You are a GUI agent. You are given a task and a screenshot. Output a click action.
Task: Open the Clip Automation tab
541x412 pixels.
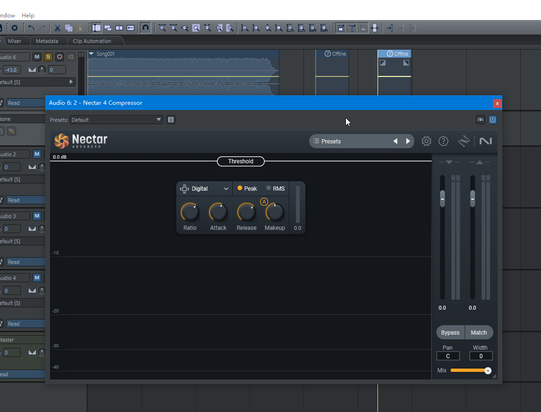coord(92,41)
